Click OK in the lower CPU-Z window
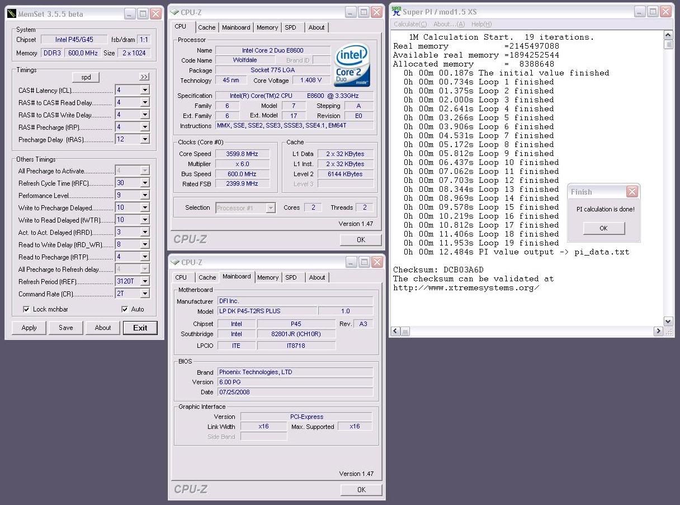The height and width of the screenshot is (505, 680). 361,489
